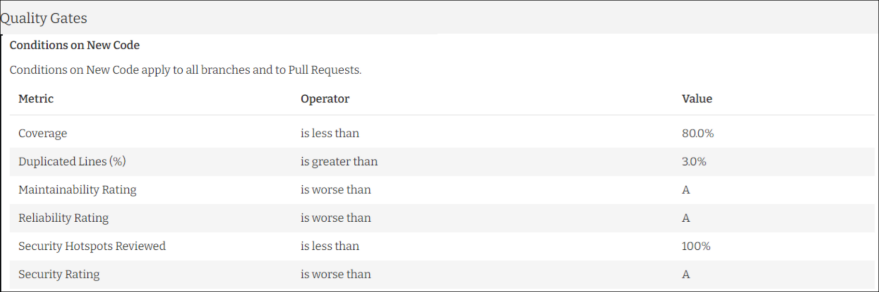Click the Value column header
Viewport: 879px width, 292px height.
[x=696, y=99]
